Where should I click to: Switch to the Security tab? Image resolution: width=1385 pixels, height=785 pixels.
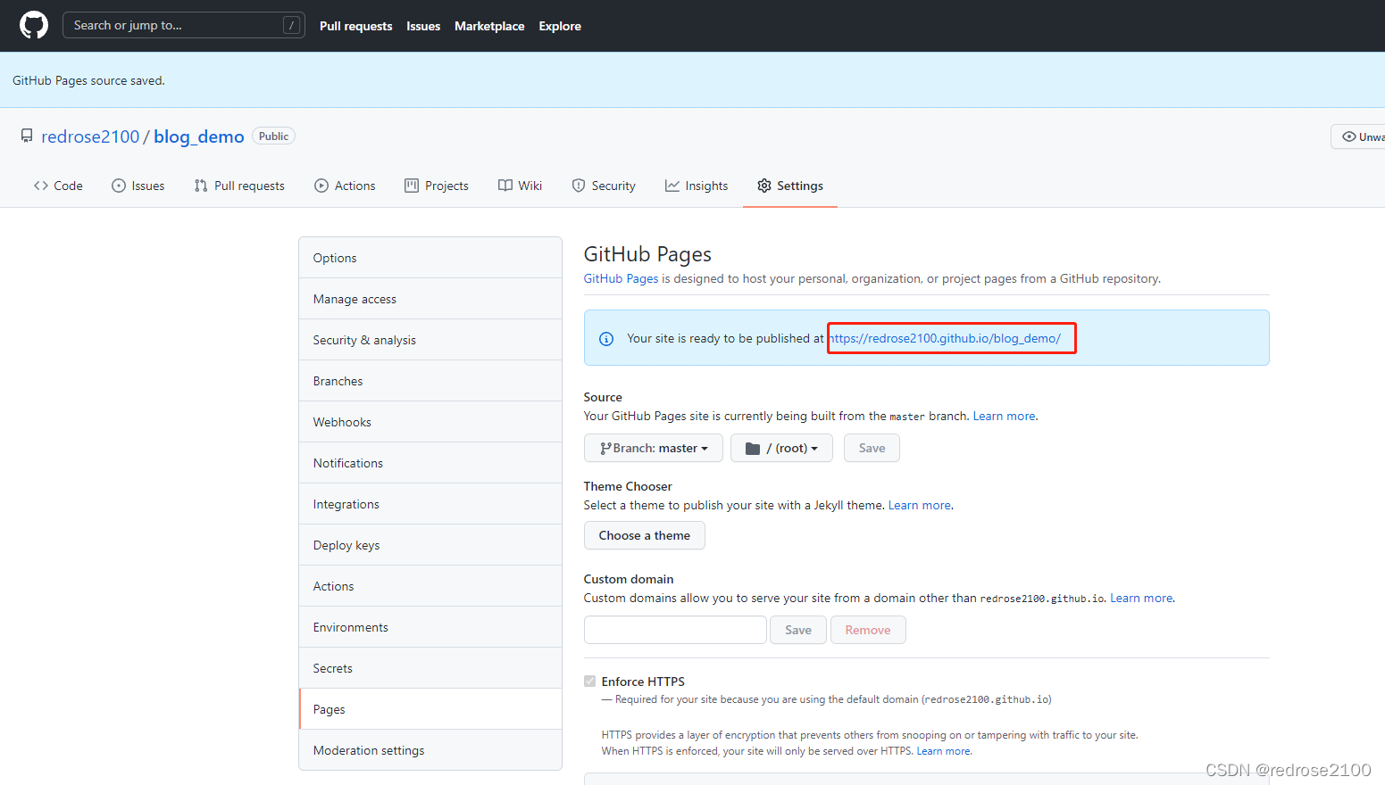click(604, 186)
